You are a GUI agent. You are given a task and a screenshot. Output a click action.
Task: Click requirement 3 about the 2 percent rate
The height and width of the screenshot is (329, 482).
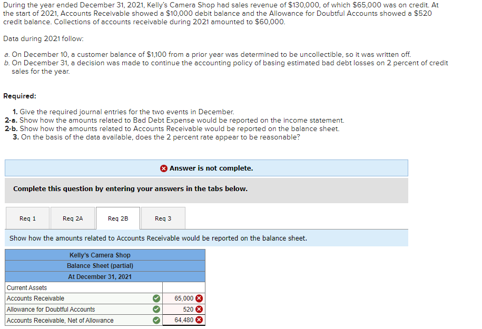tap(156, 137)
